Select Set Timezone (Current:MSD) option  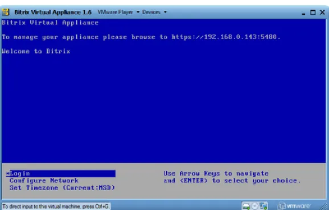point(62,188)
